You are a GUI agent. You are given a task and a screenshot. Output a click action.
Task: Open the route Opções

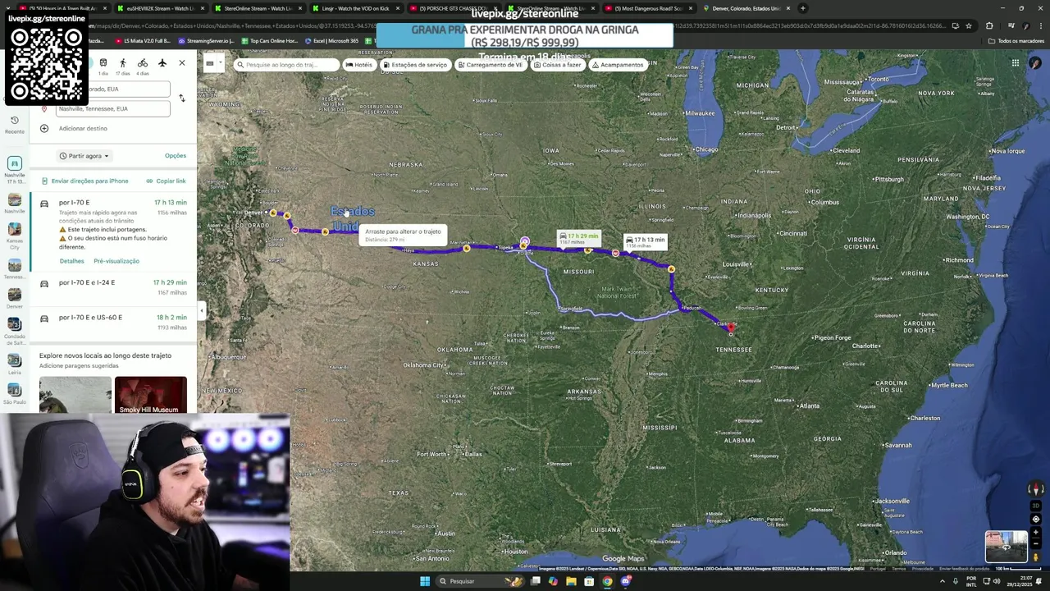click(176, 156)
